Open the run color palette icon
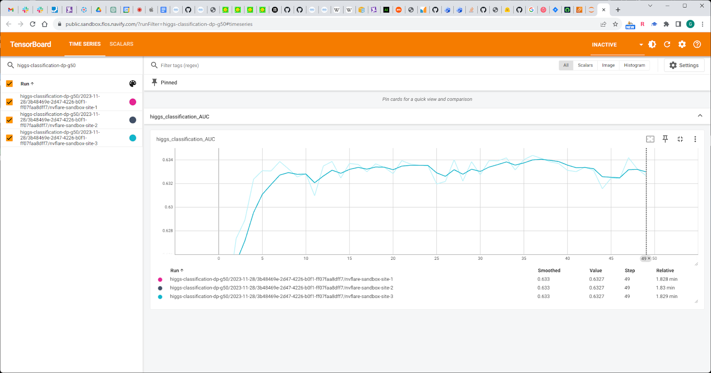 (x=132, y=83)
